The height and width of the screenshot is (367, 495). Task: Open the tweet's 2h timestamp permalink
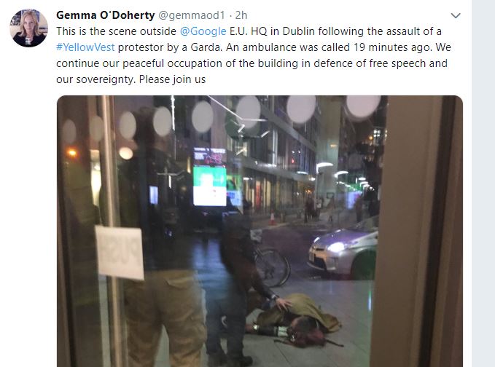pos(241,15)
